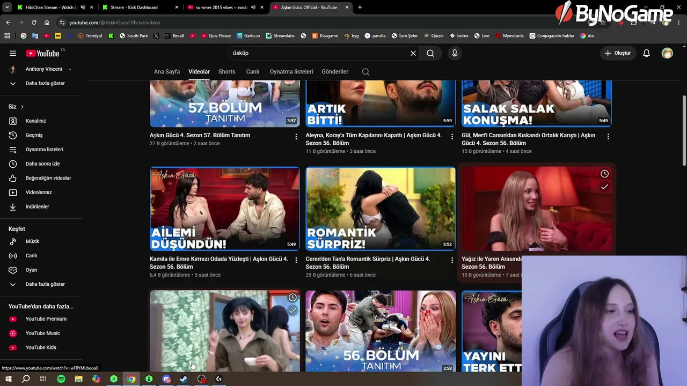The image size is (687, 386).
Task: Select the Videolar channel tab
Action: coord(199,71)
